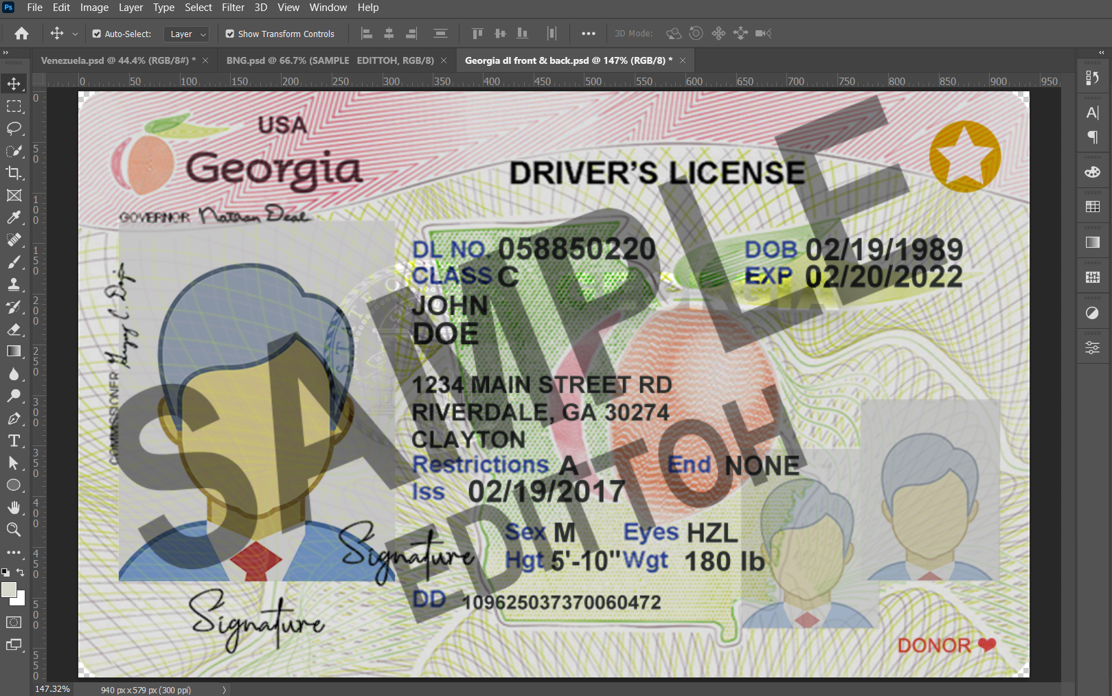
Task: Open the Layer menu
Action: click(131, 8)
